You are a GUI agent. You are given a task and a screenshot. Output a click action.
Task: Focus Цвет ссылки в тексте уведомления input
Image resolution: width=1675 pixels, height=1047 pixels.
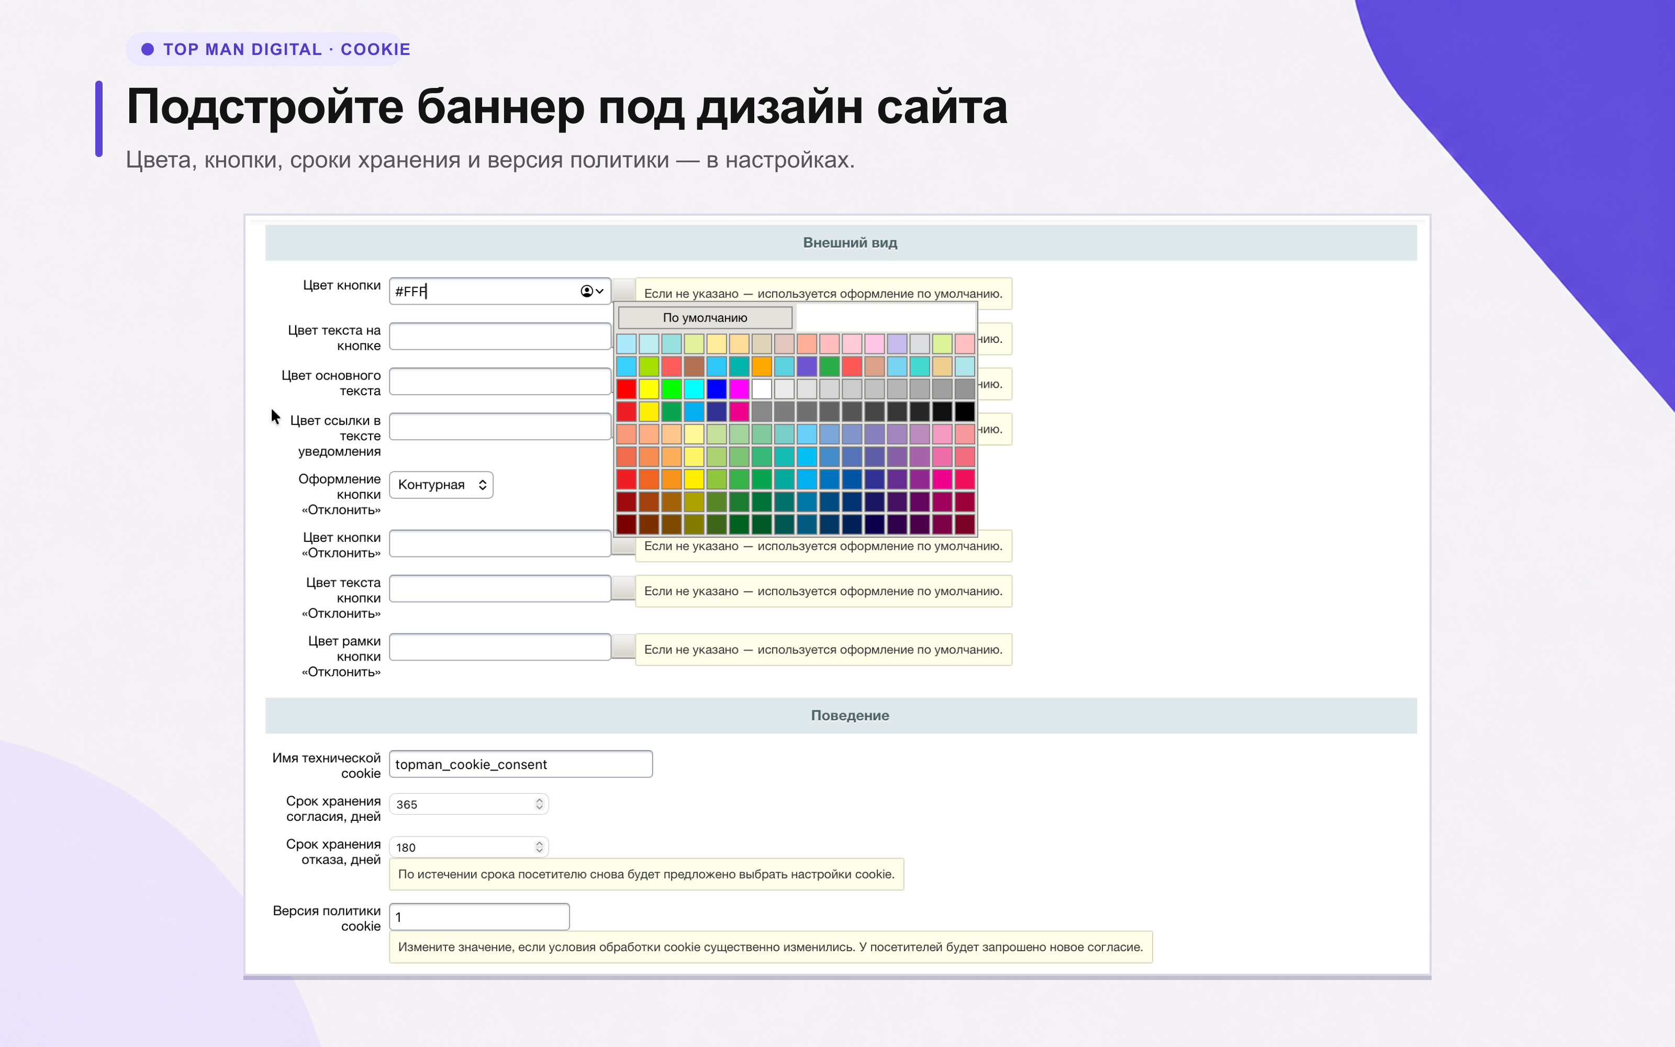(500, 426)
